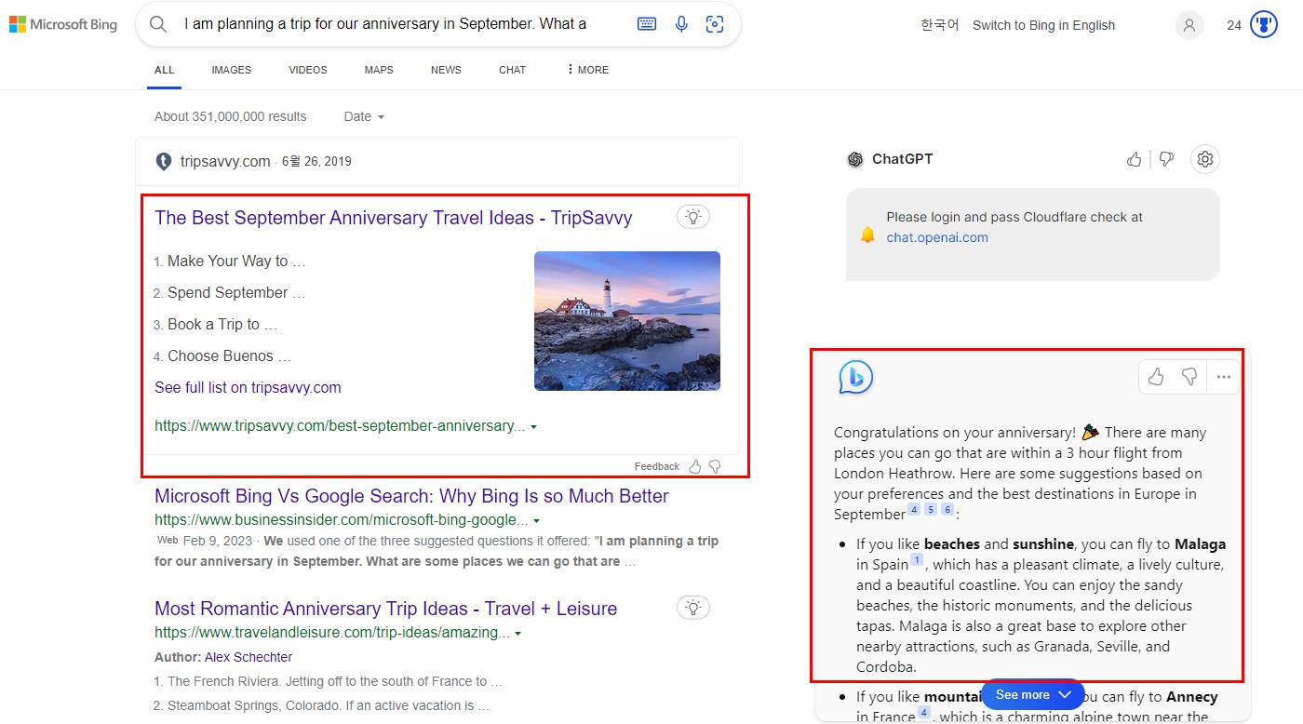Click the search magnifier icon

pyautogui.click(x=158, y=24)
